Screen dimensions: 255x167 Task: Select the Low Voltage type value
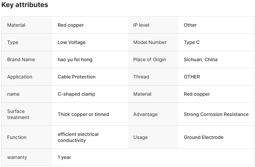click(72, 42)
